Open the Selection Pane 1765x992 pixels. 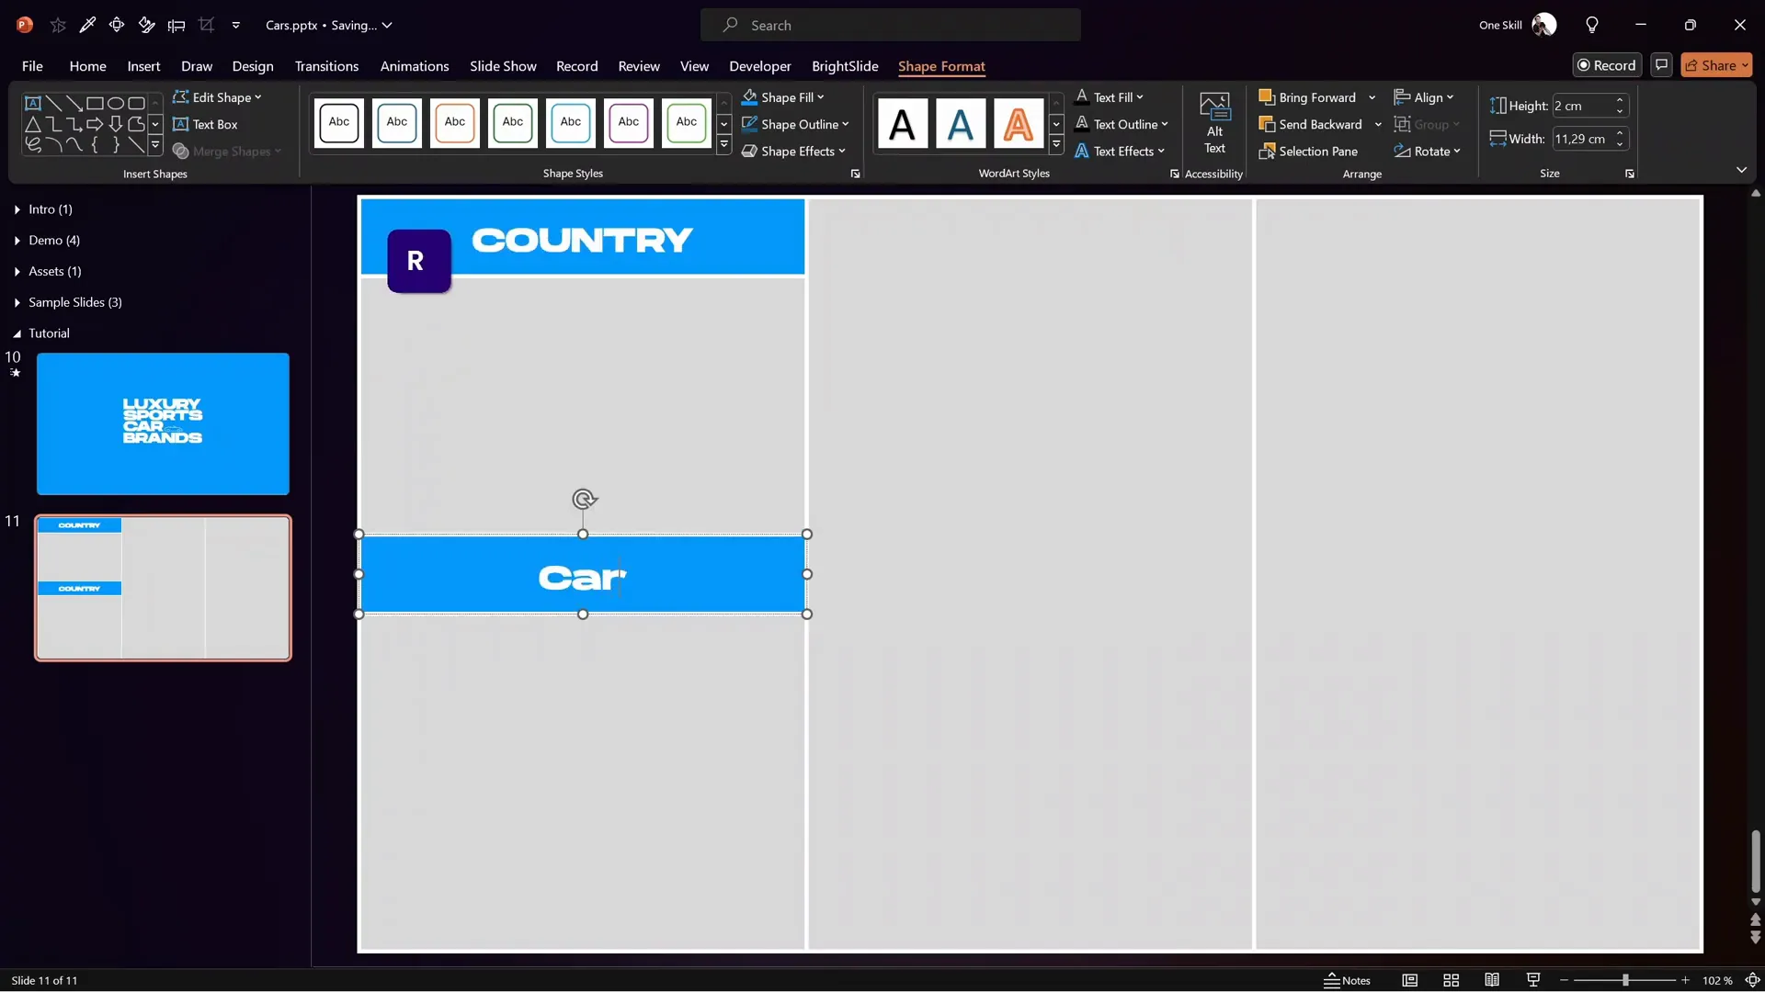(x=1310, y=151)
